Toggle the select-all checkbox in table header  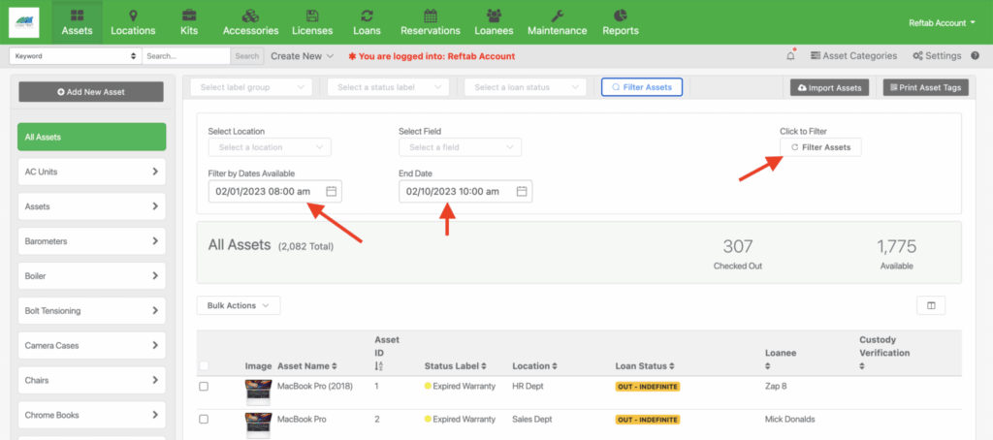[204, 366]
